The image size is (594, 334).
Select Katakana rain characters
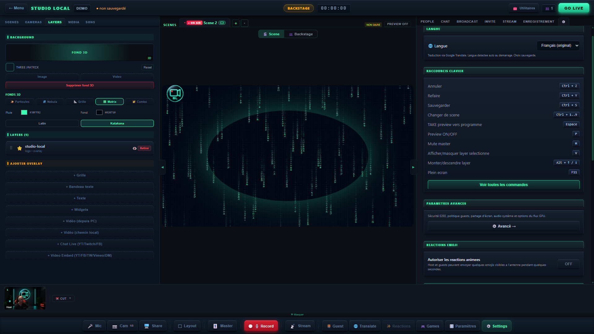click(x=117, y=124)
